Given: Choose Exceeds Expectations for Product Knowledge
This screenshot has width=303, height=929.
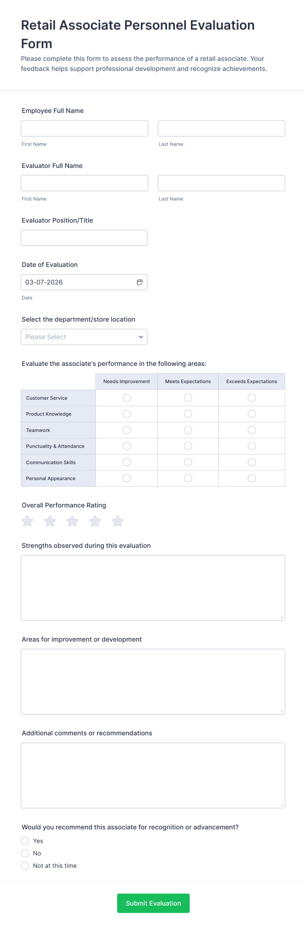Looking at the screenshot, I should pyautogui.click(x=252, y=414).
